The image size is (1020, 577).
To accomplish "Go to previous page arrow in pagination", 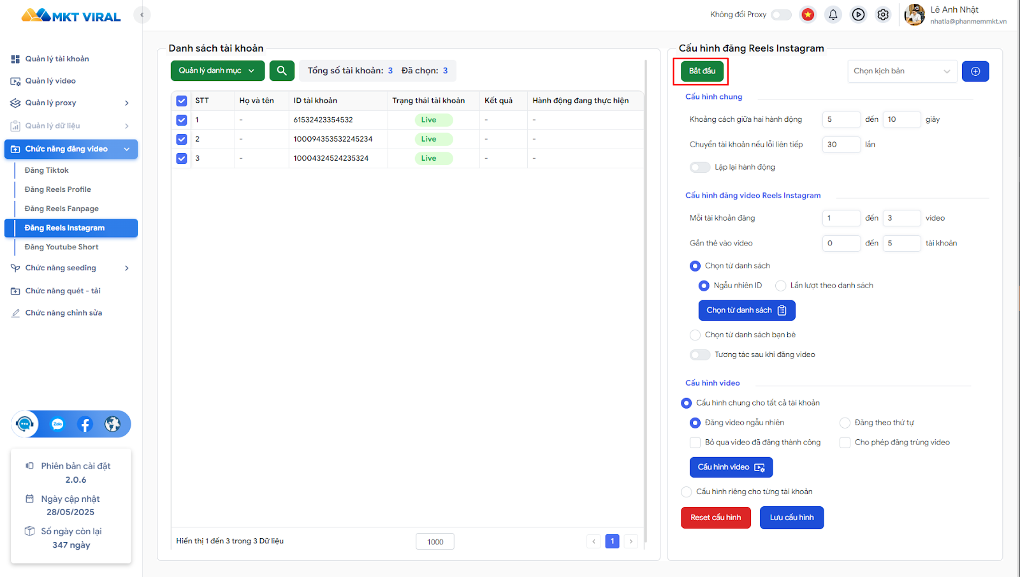I will point(594,541).
